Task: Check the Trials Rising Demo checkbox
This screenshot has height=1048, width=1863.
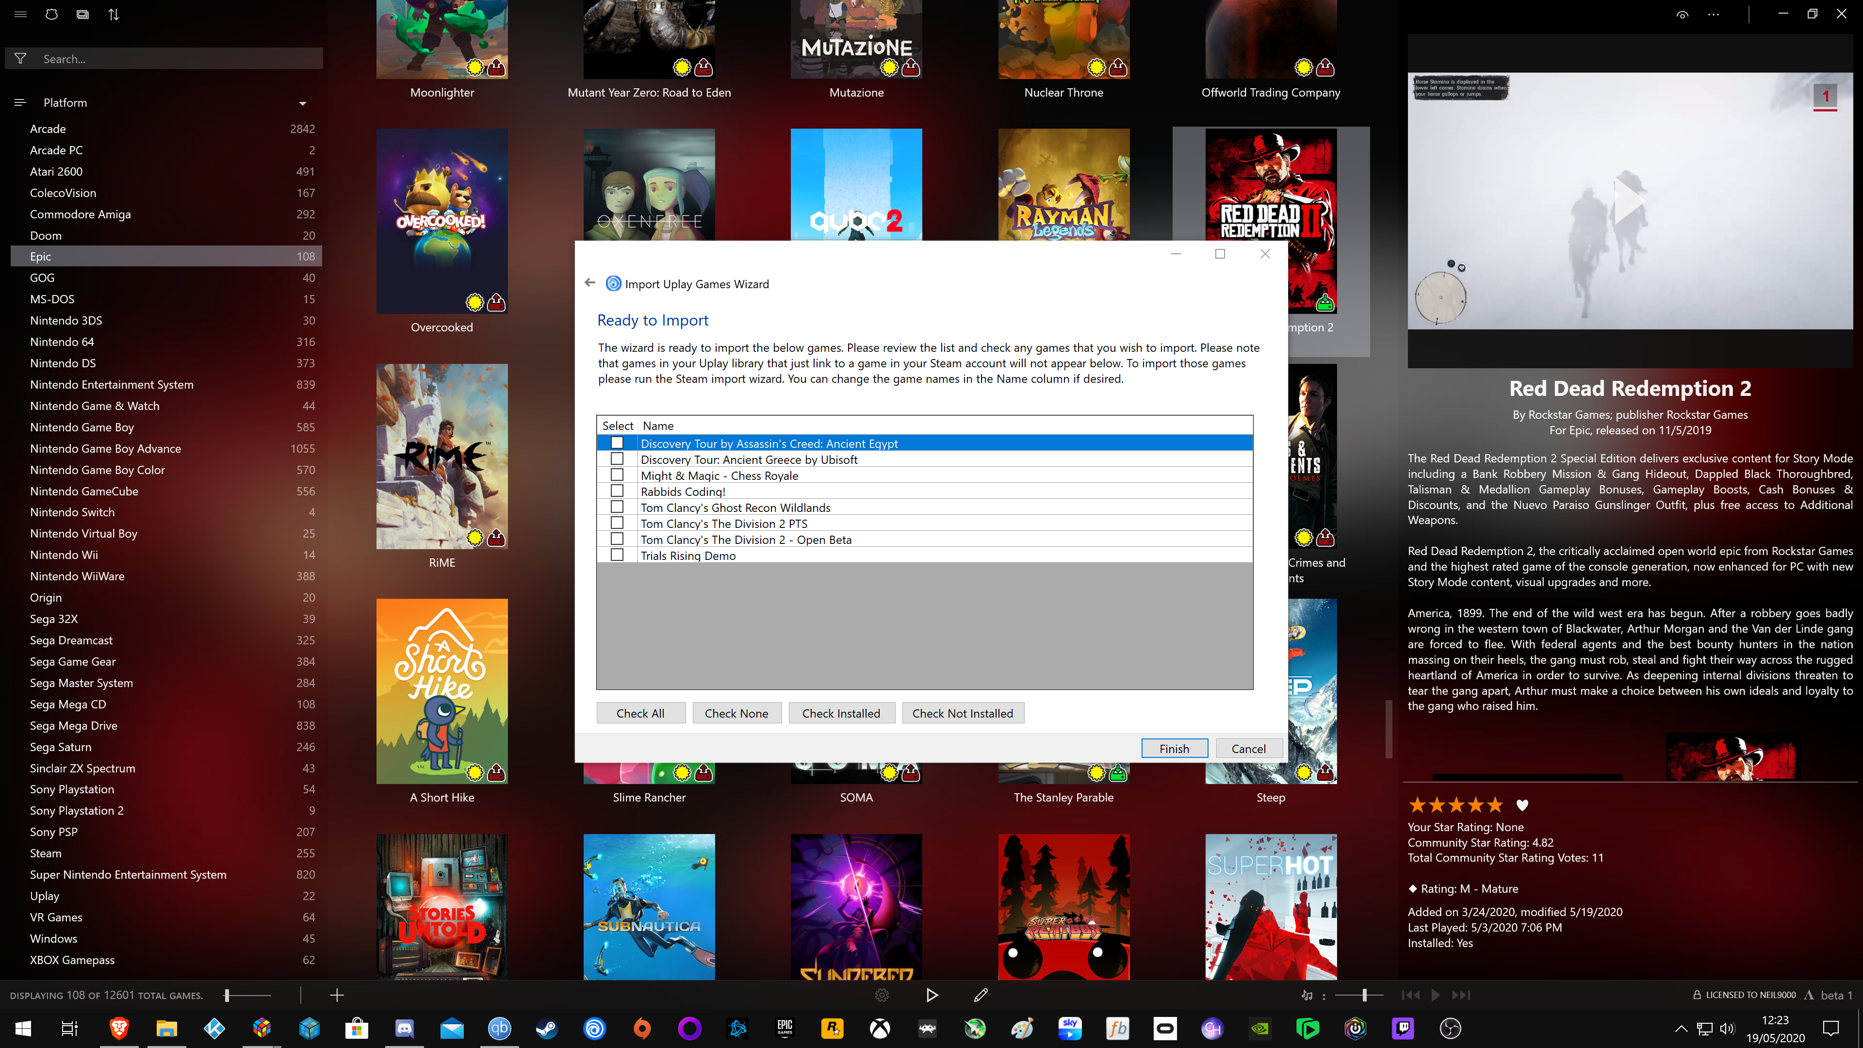Action: [x=617, y=555]
